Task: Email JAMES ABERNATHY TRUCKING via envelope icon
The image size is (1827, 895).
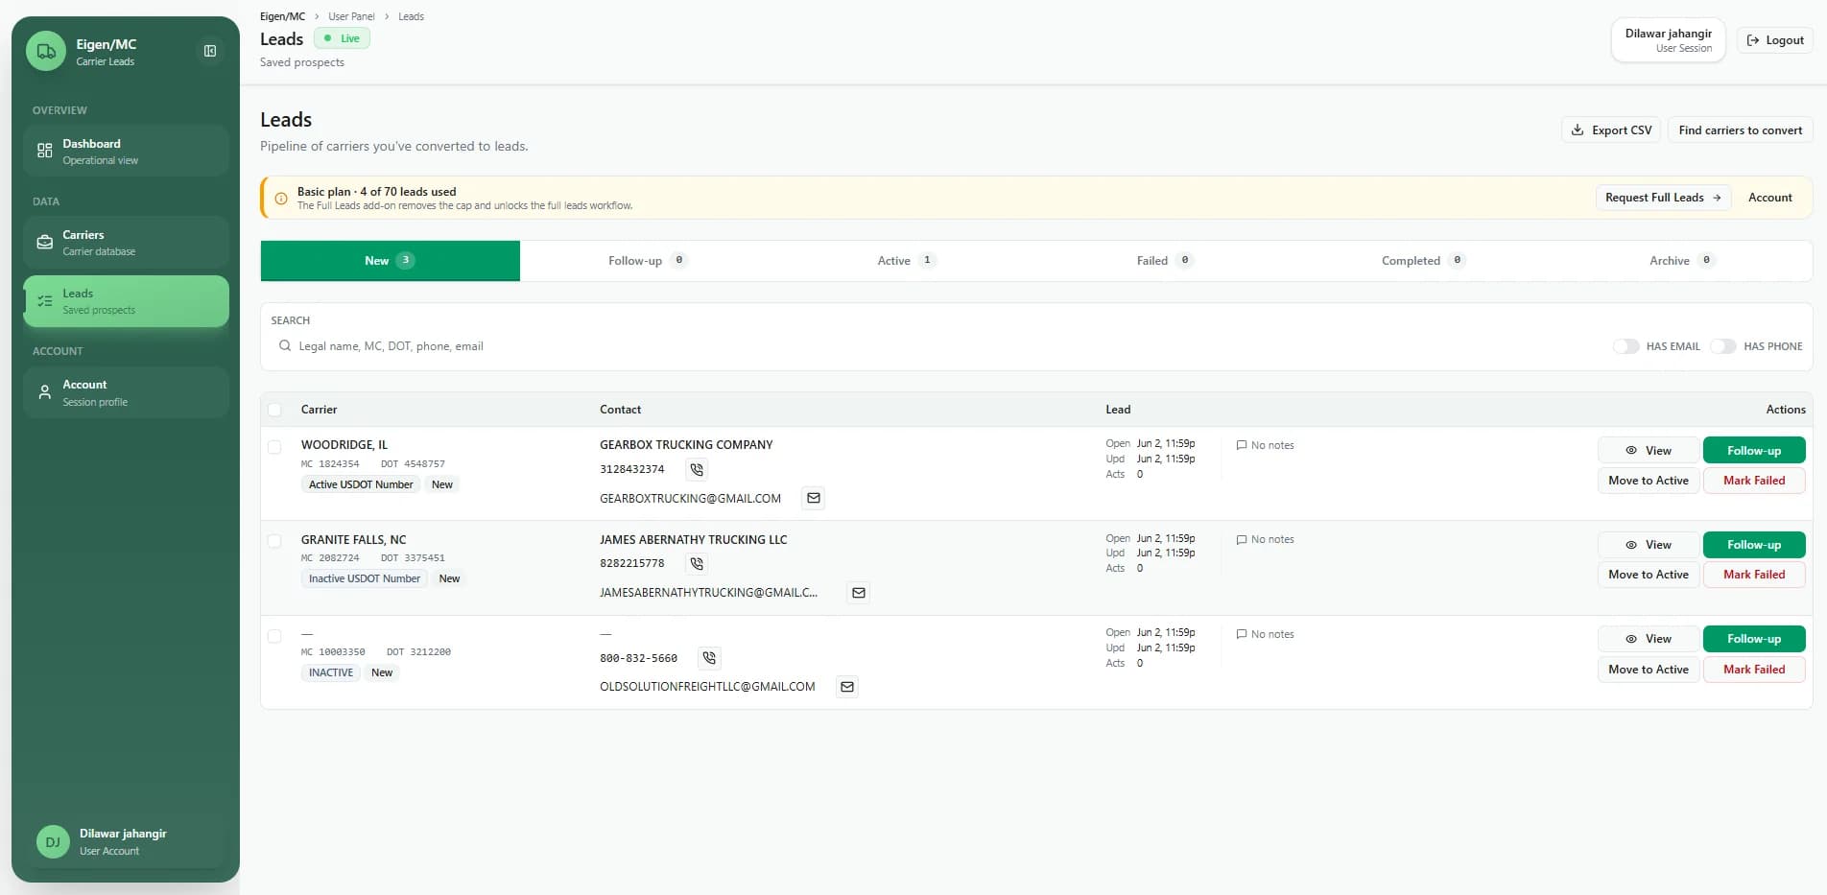Action: point(859,593)
